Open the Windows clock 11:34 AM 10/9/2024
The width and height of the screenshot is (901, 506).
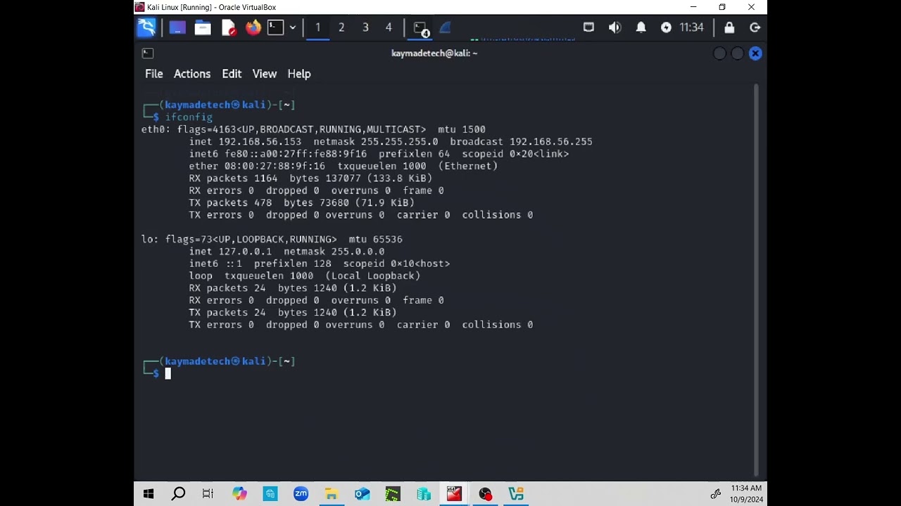746,494
